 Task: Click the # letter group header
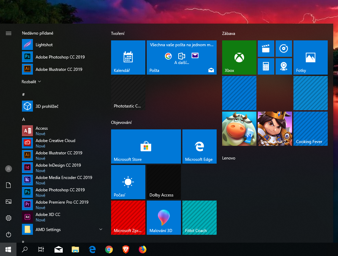coord(23,94)
